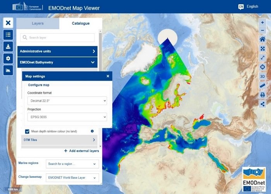This screenshot has width=271, height=194.
Task: Open the Projection dropdown
Action: (67, 117)
